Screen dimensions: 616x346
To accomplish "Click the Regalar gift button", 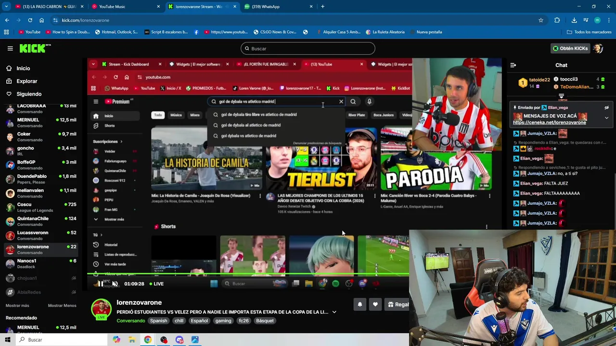I will 398,304.
